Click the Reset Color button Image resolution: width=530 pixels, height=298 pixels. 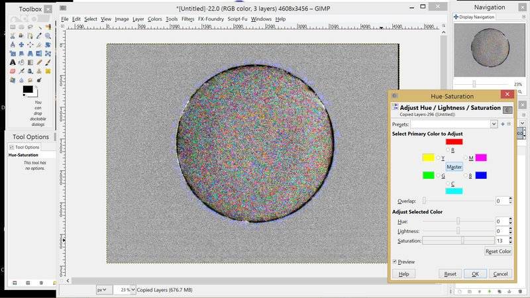498,251
